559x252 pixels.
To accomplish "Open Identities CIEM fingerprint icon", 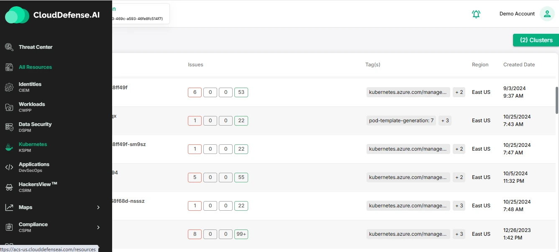I will point(9,87).
